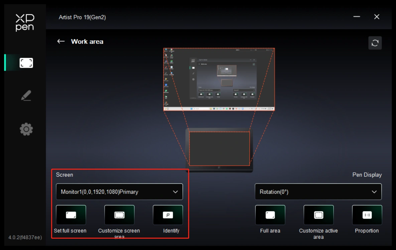Click the Set full screen button

tap(71, 215)
